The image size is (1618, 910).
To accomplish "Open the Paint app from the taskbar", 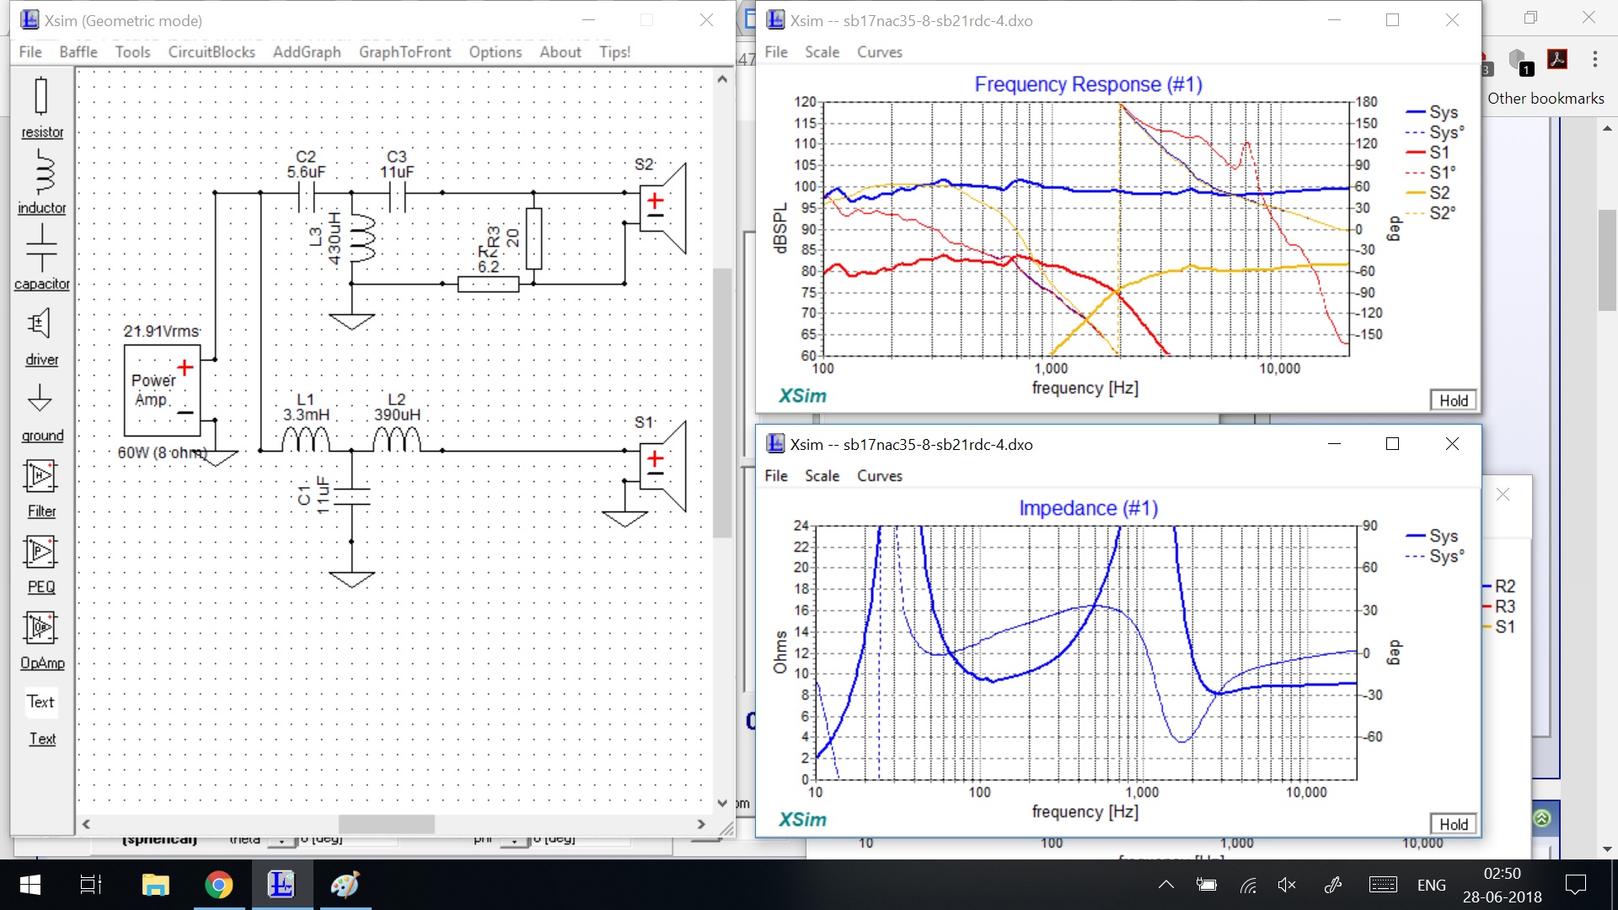I will [345, 885].
